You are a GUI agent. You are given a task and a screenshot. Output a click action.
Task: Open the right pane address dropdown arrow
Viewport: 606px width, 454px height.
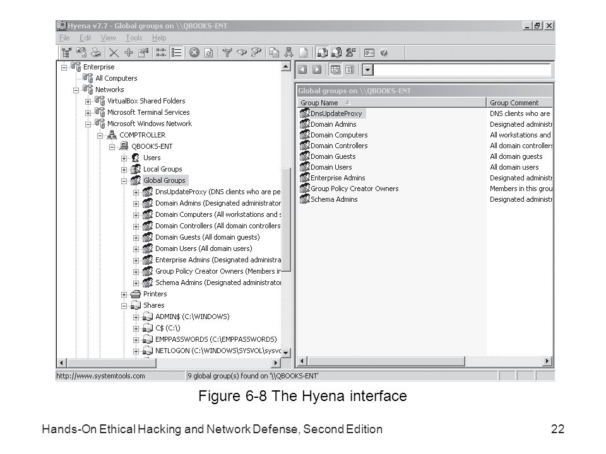[367, 70]
